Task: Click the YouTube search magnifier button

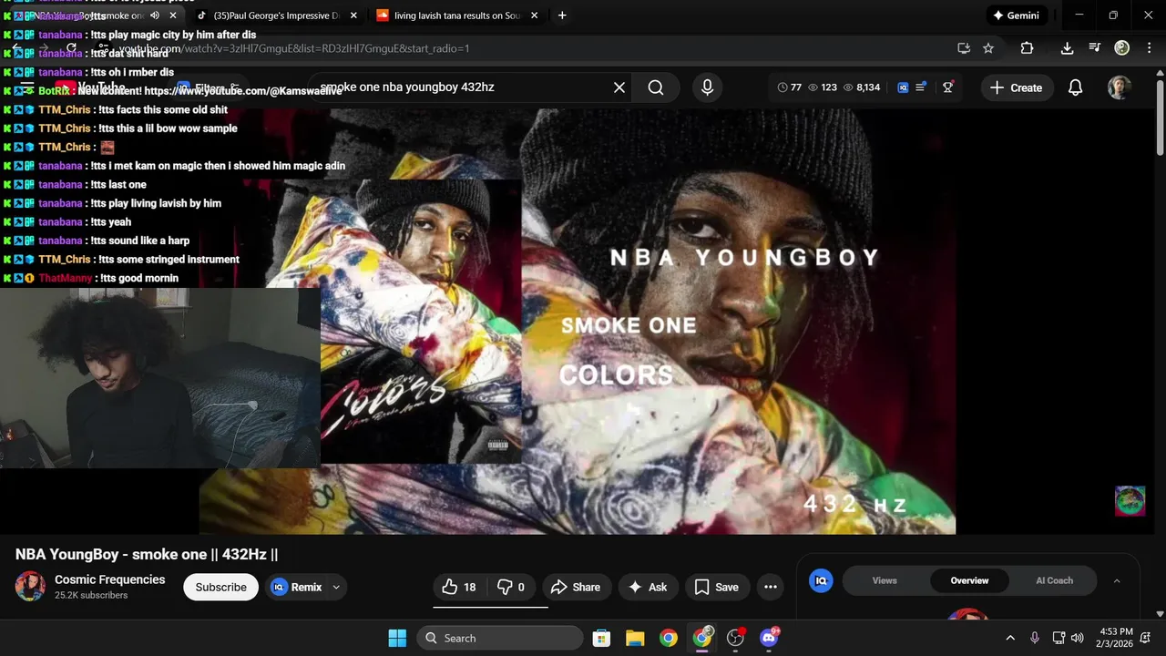Action: pyautogui.click(x=656, y=87)
